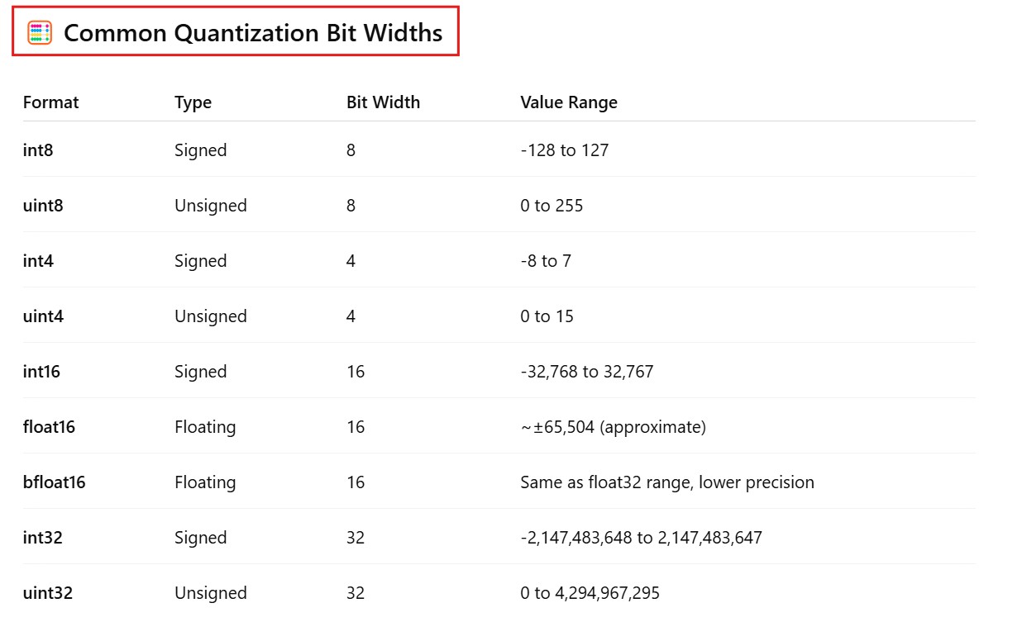The image size is (1027, 641).
Task: Click the int8 format cell
Action: click(x=38, y=150)
